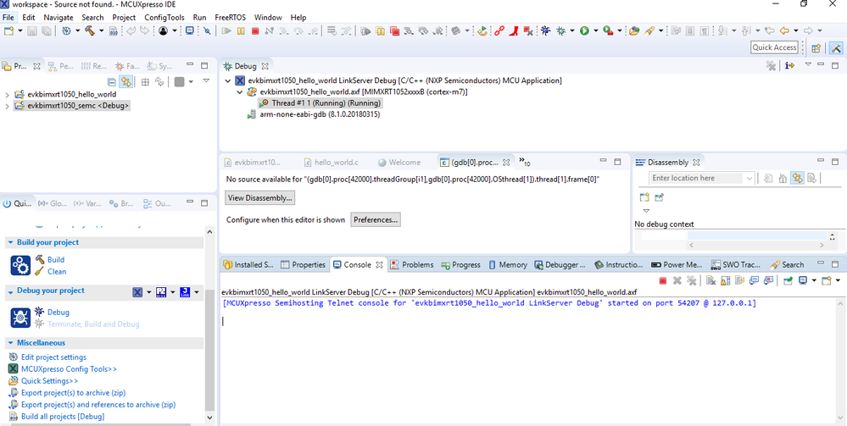Close the Console tab with its X
Image resolution: width=847 pixels, height=426 pixels.
[379, 265]
